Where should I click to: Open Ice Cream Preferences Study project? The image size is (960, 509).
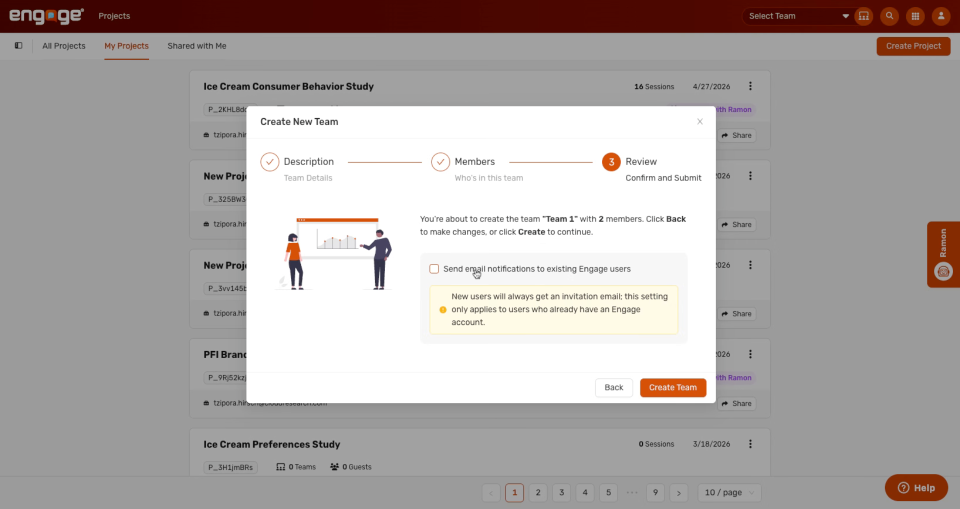(x=271, y=444)
